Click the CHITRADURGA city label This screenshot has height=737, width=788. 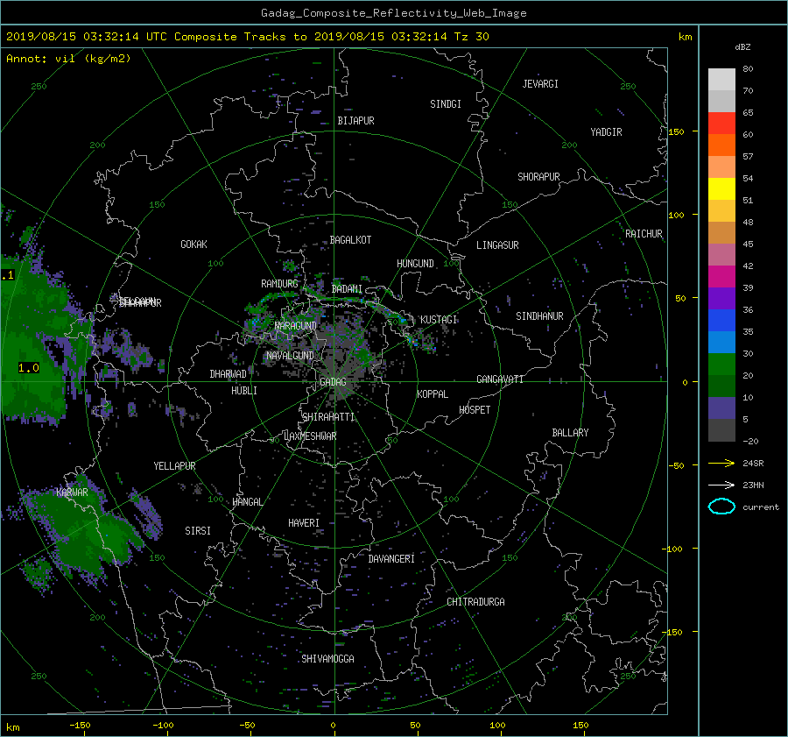click(476, 602)
